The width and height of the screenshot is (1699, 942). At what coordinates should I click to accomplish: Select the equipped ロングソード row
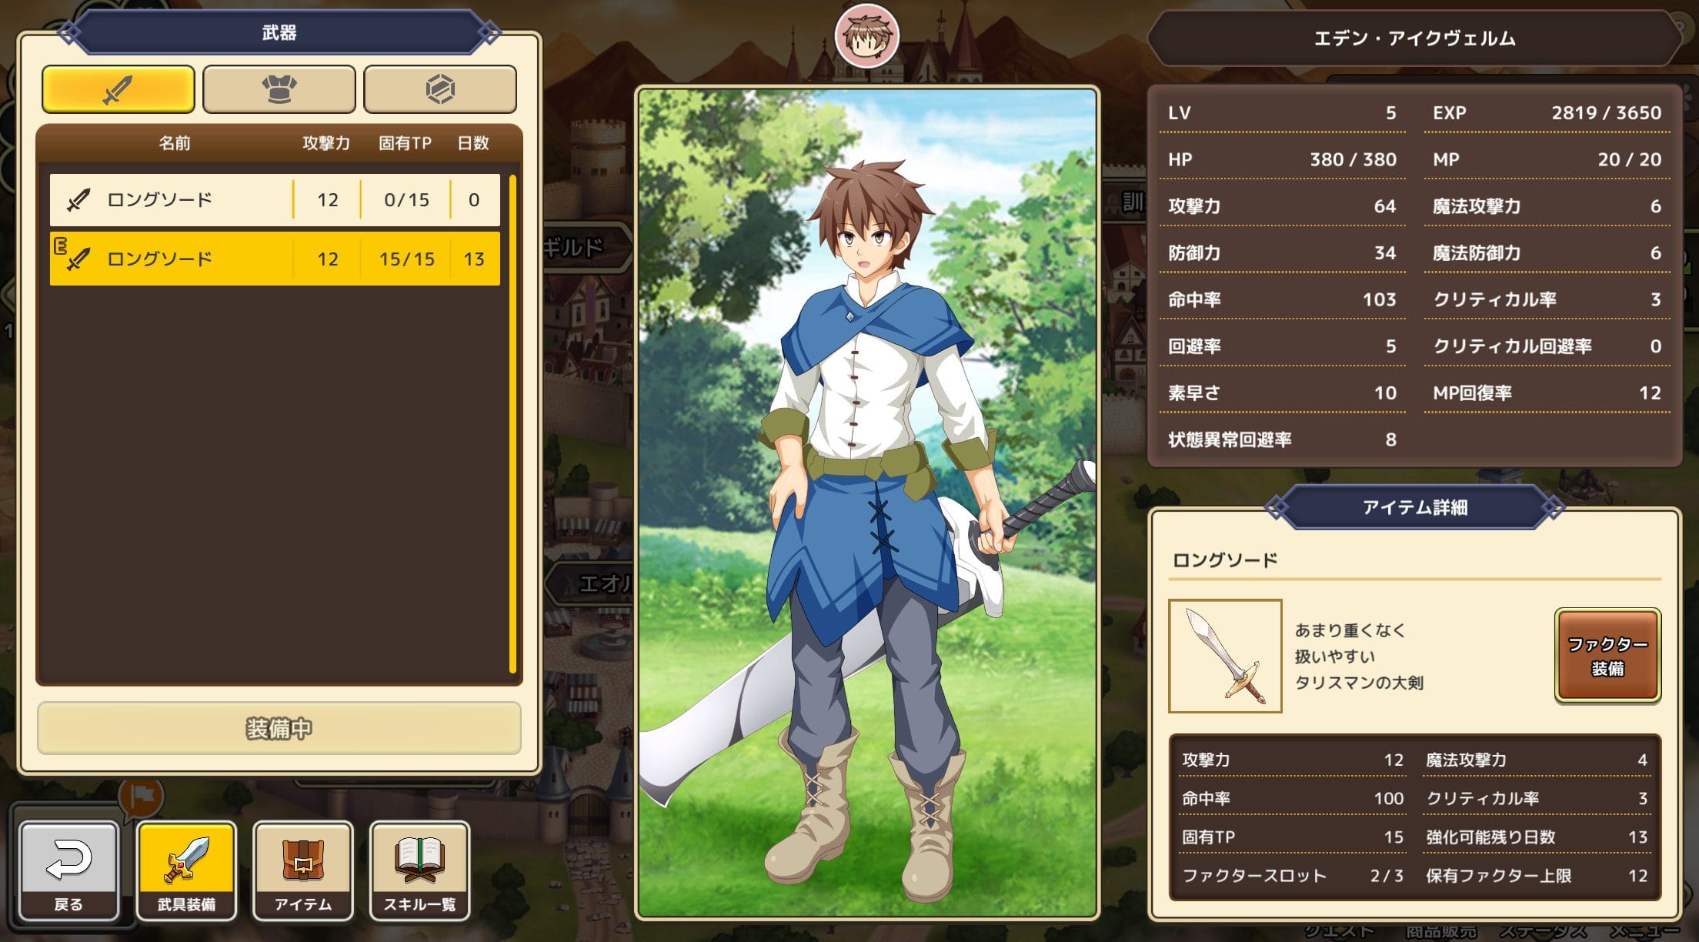pos(275,259)
